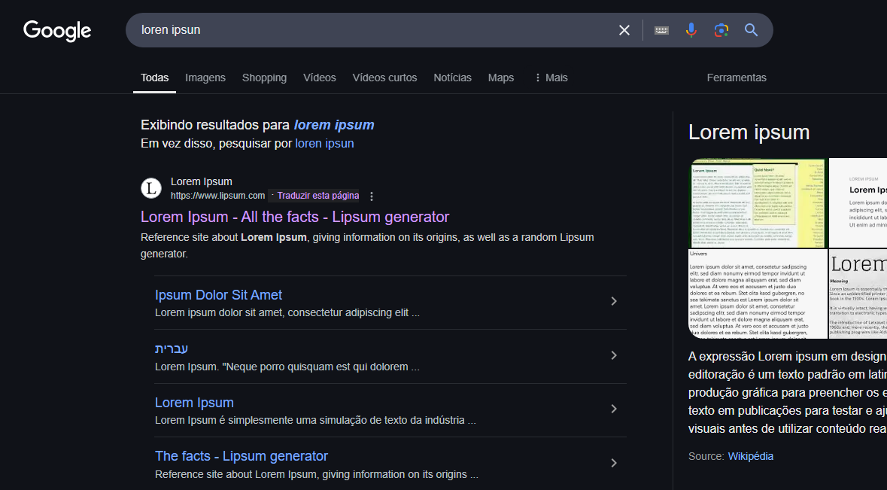This screenshot has height=490, width=887.
Task: Open 'The facts - Lipsum generator' sitelink
Action: pos(241,456)
